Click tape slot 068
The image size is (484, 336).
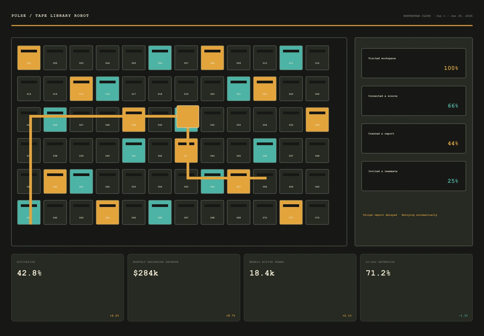point(212,212)
